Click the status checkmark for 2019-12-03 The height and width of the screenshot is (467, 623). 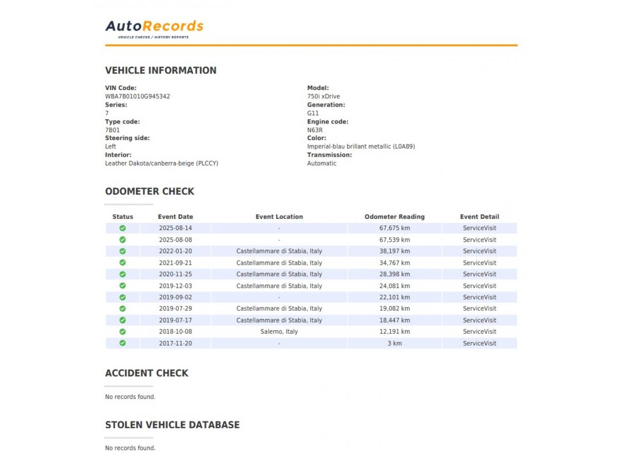click(123, 286)
